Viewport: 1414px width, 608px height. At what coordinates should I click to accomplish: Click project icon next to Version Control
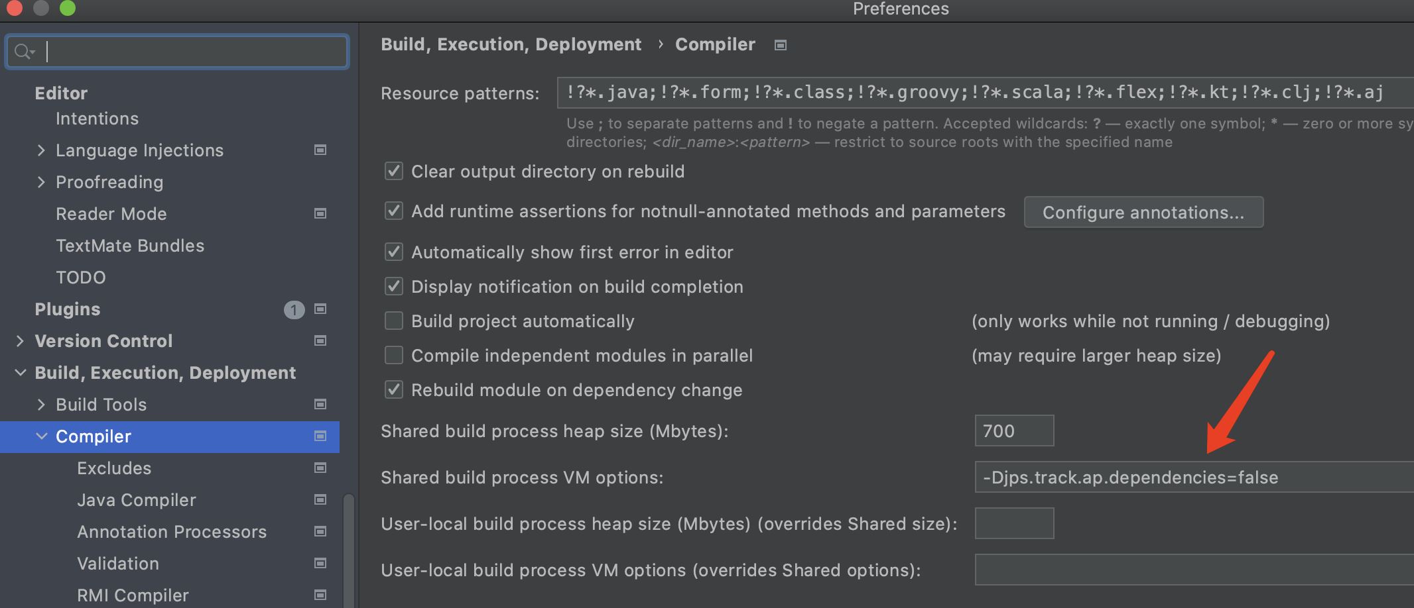[x=320, y=341]
